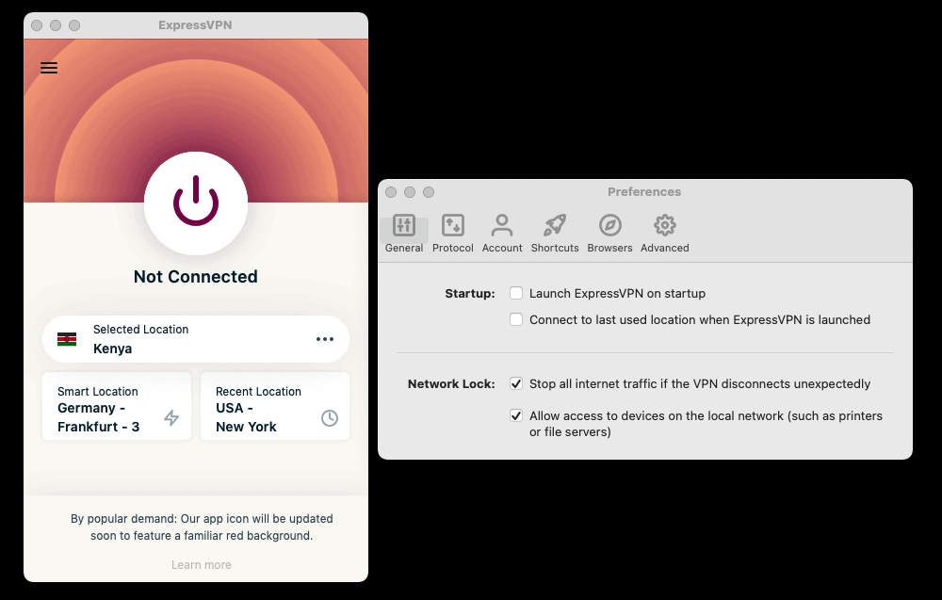Click the Startup label in Preferences
The image size is (942, 600).
470,293
